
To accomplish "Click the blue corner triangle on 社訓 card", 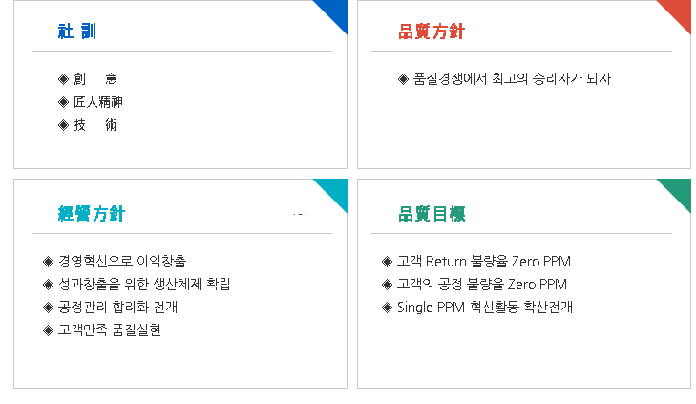I will [x=335, y=11].
